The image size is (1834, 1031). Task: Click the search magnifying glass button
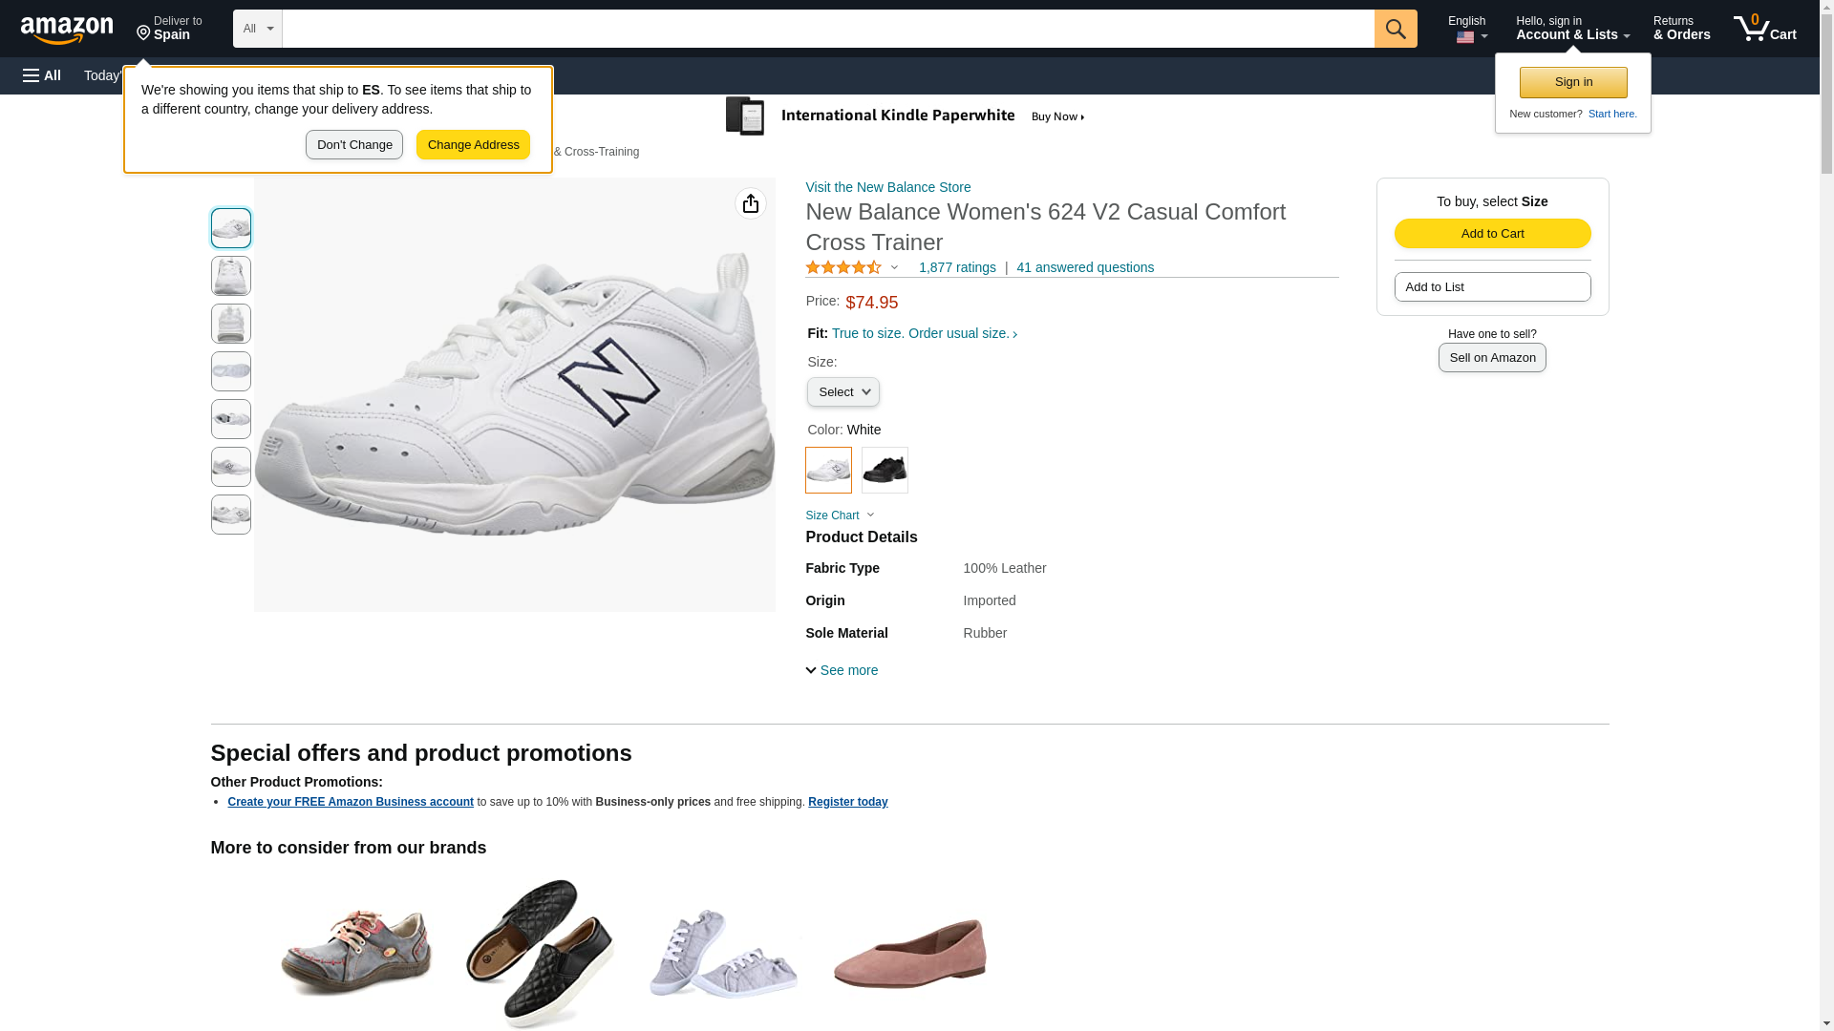pyautogui.click(x=1395, y=29)
